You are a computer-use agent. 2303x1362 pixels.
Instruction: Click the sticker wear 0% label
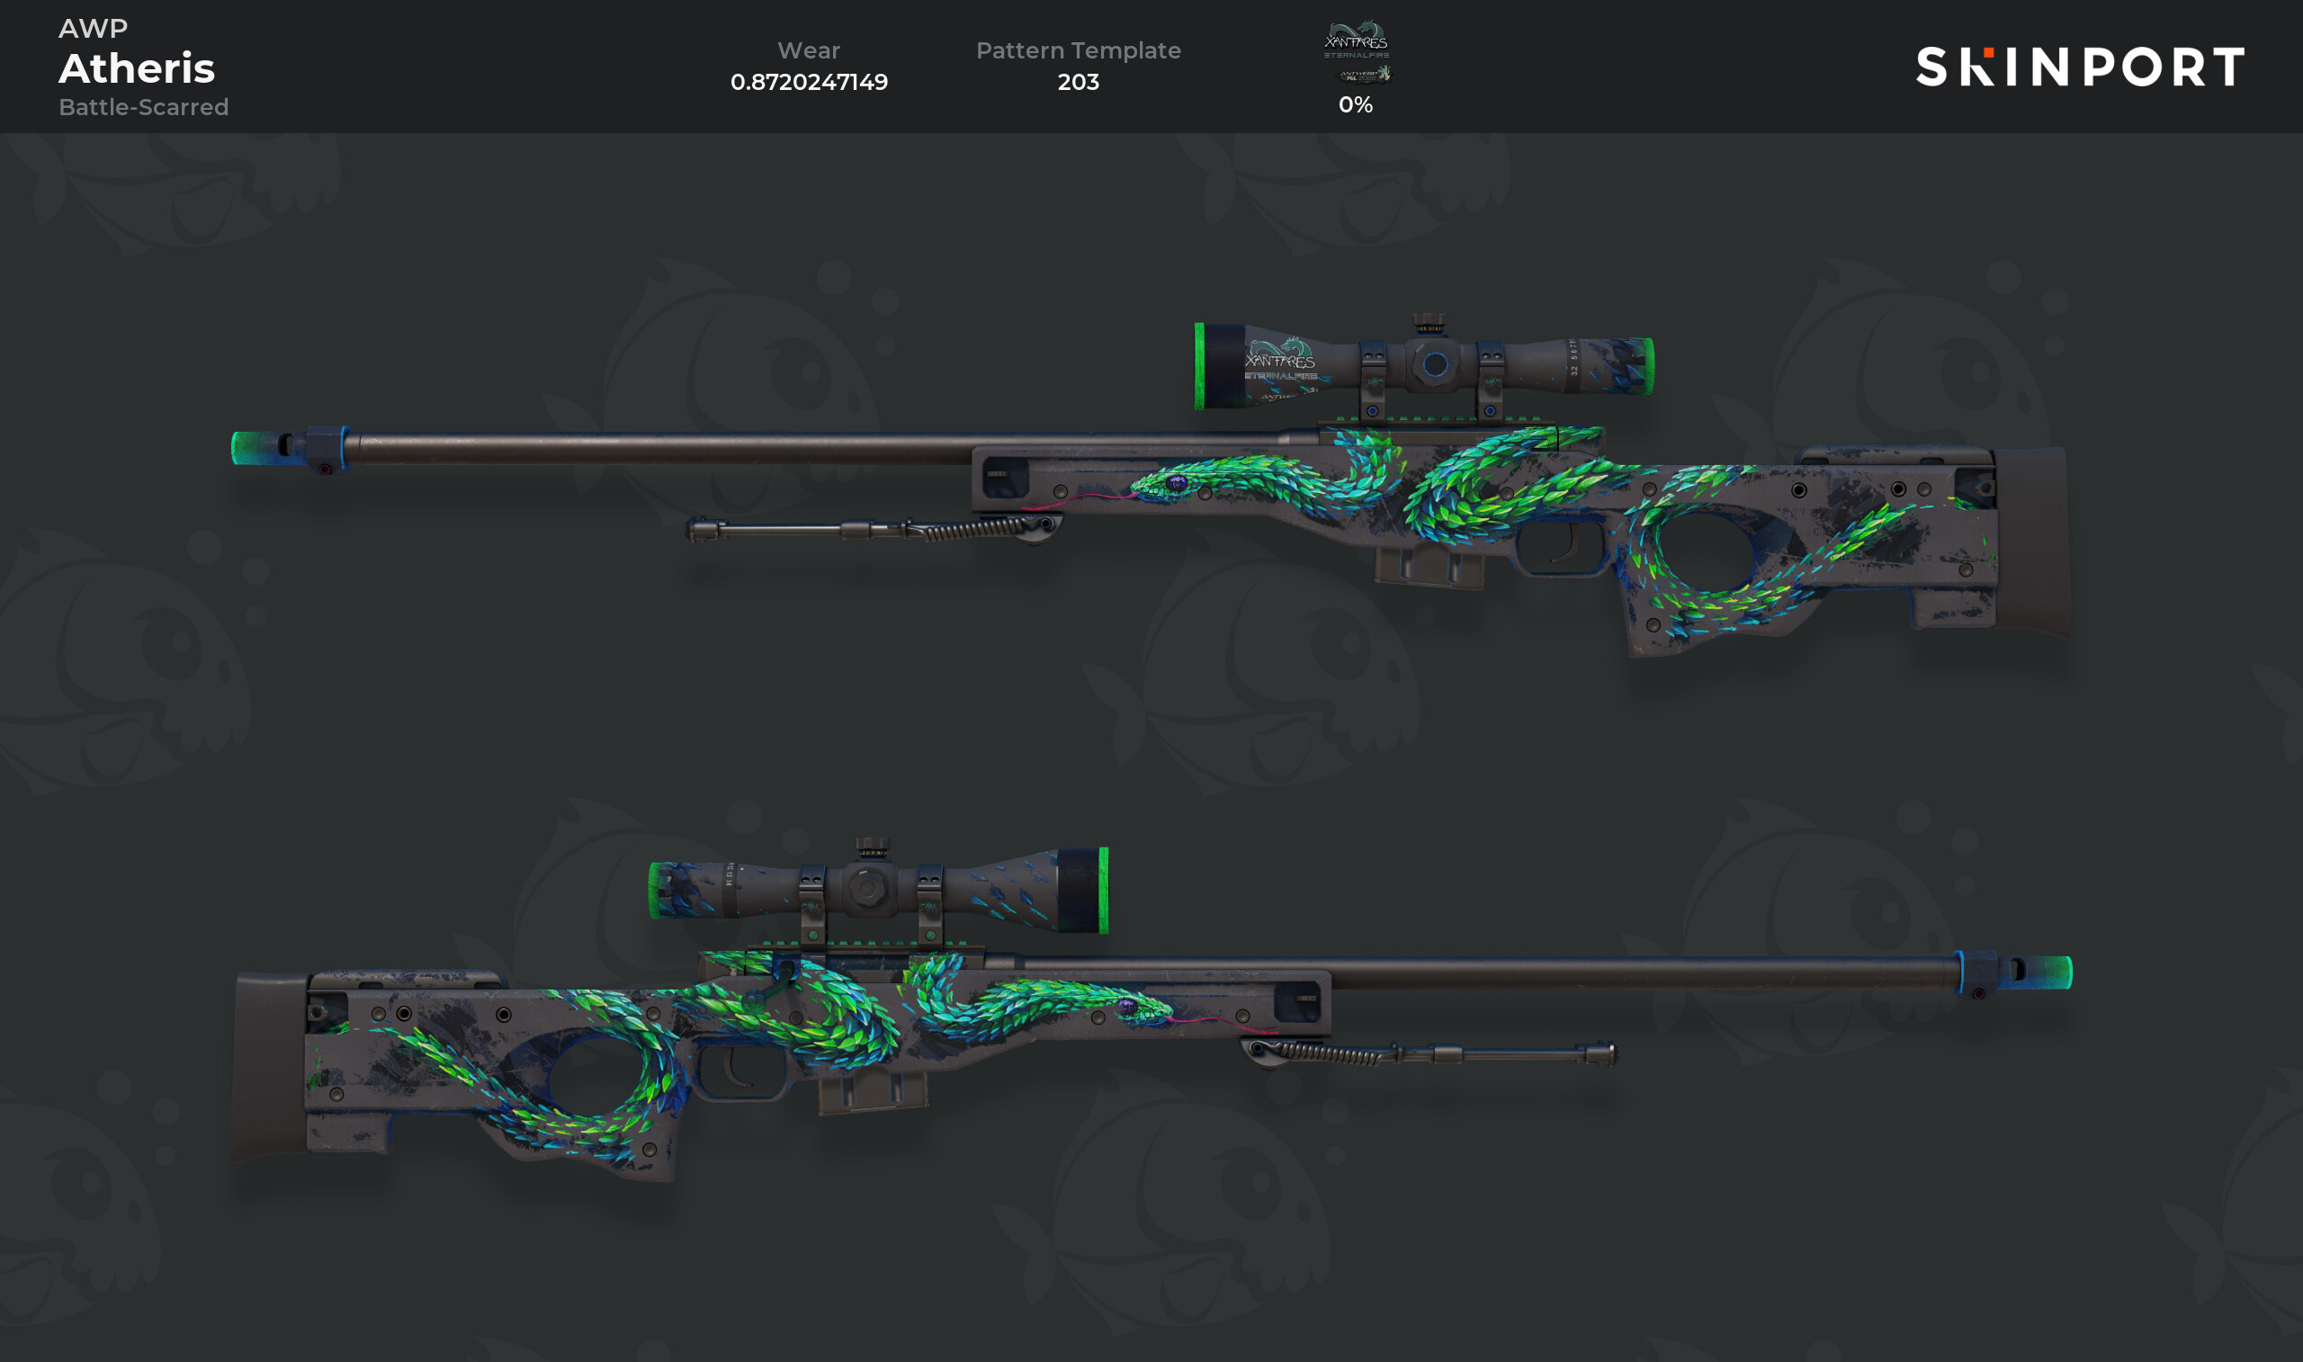[1355, 104]
